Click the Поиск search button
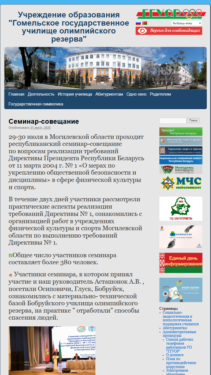 193,120
